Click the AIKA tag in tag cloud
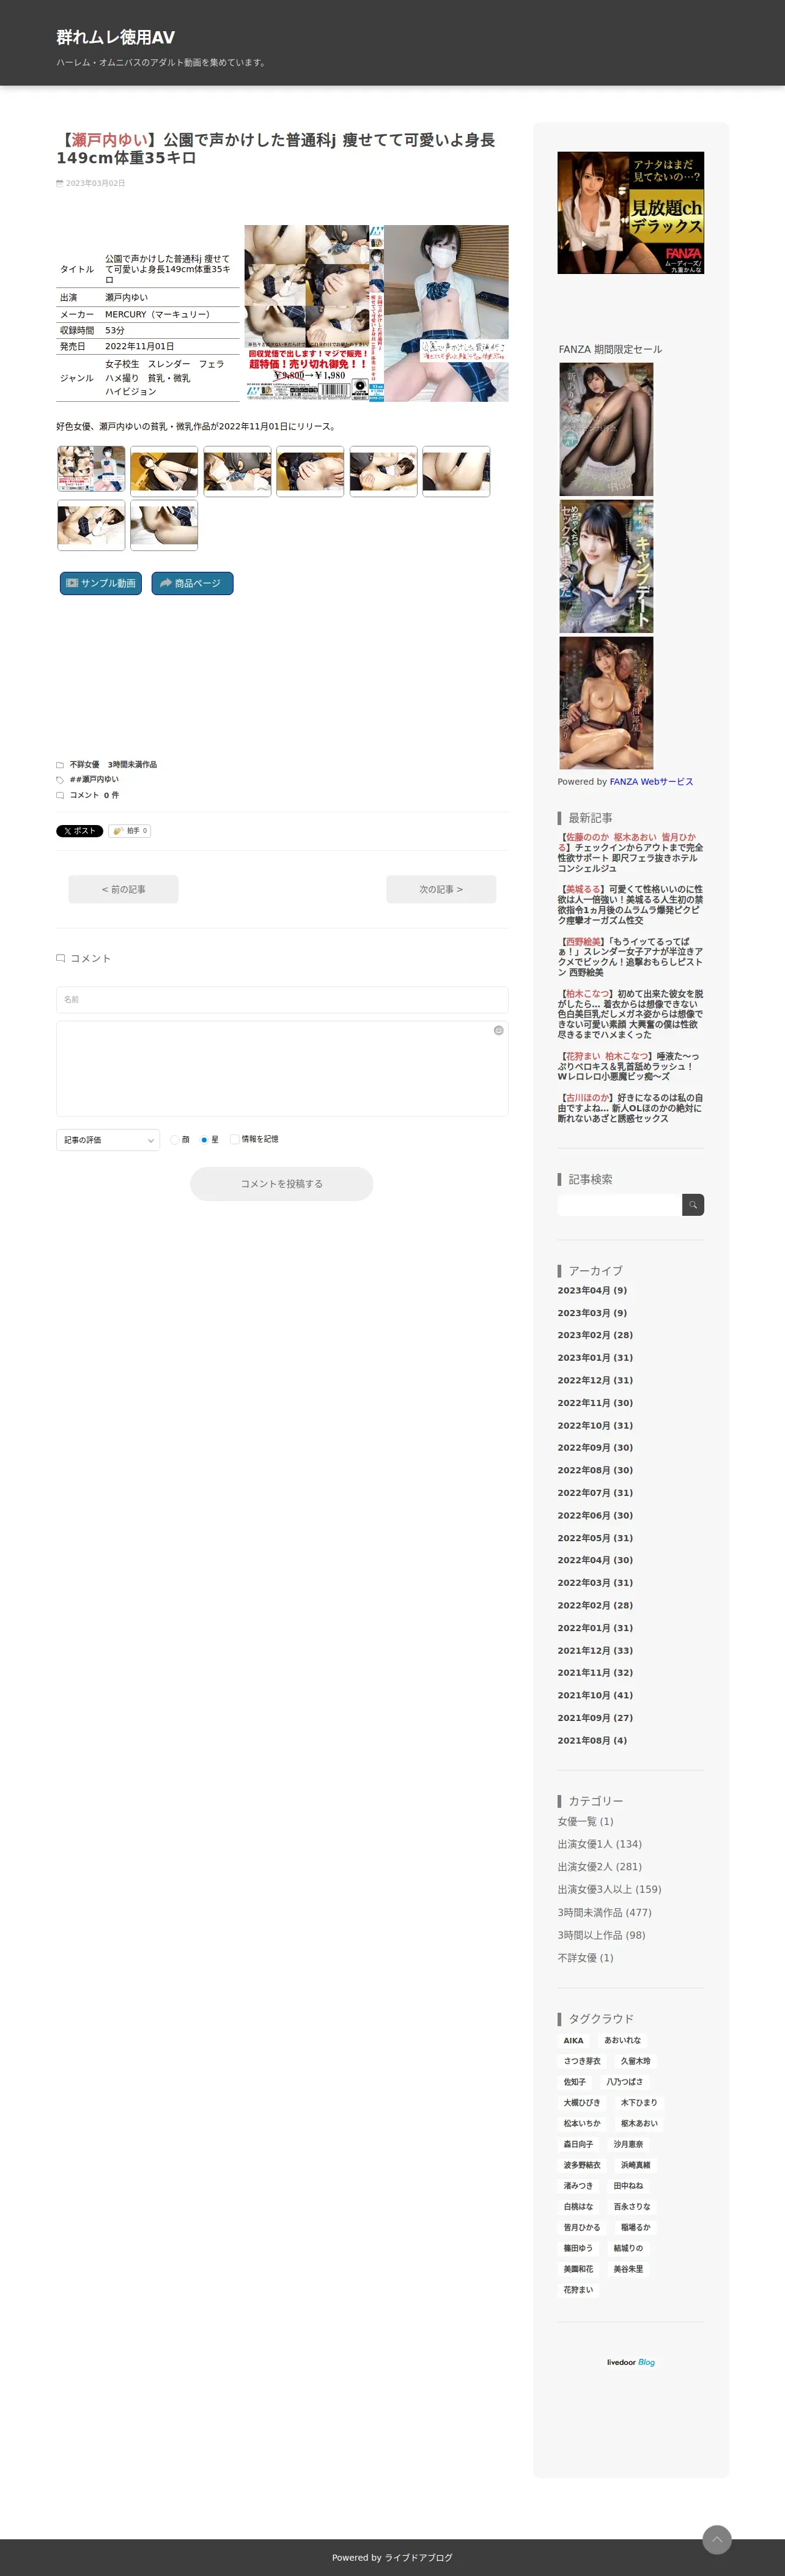This screenshot has width=785, height=2576. (573, 2041)
